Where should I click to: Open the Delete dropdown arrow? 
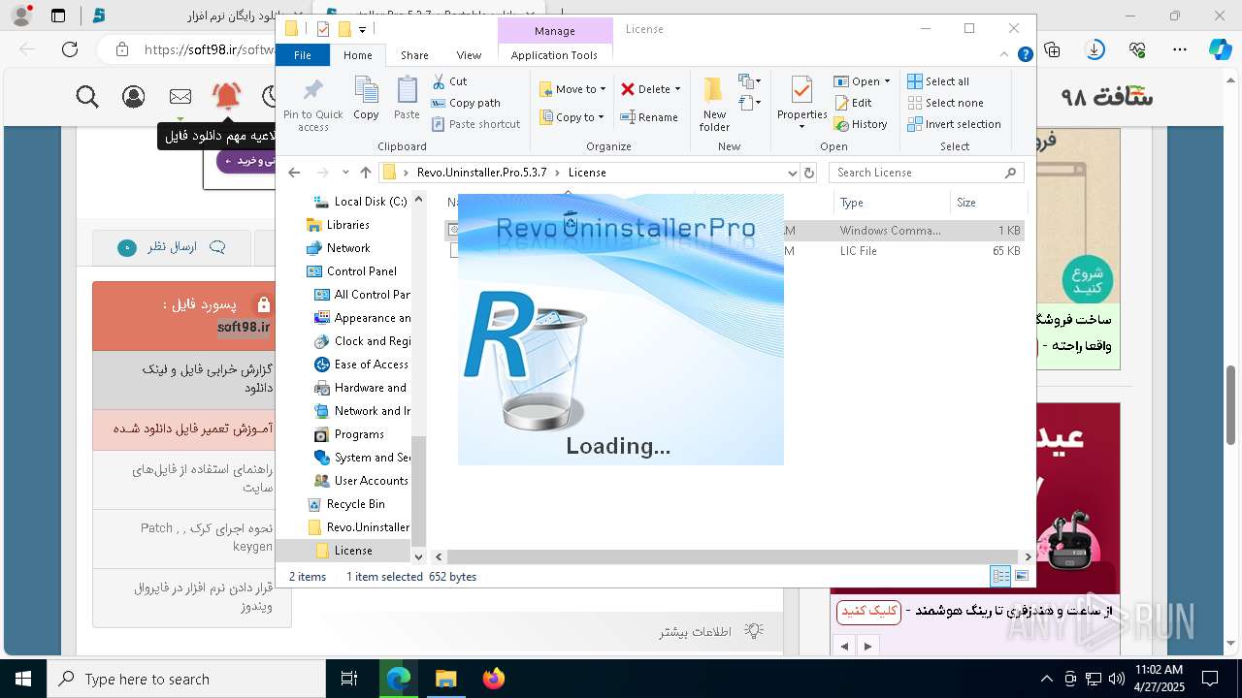point(677,89)
